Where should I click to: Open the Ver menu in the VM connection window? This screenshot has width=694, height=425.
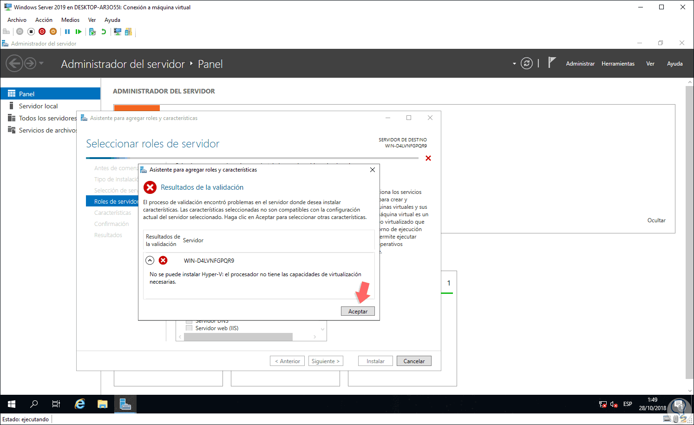92,20
